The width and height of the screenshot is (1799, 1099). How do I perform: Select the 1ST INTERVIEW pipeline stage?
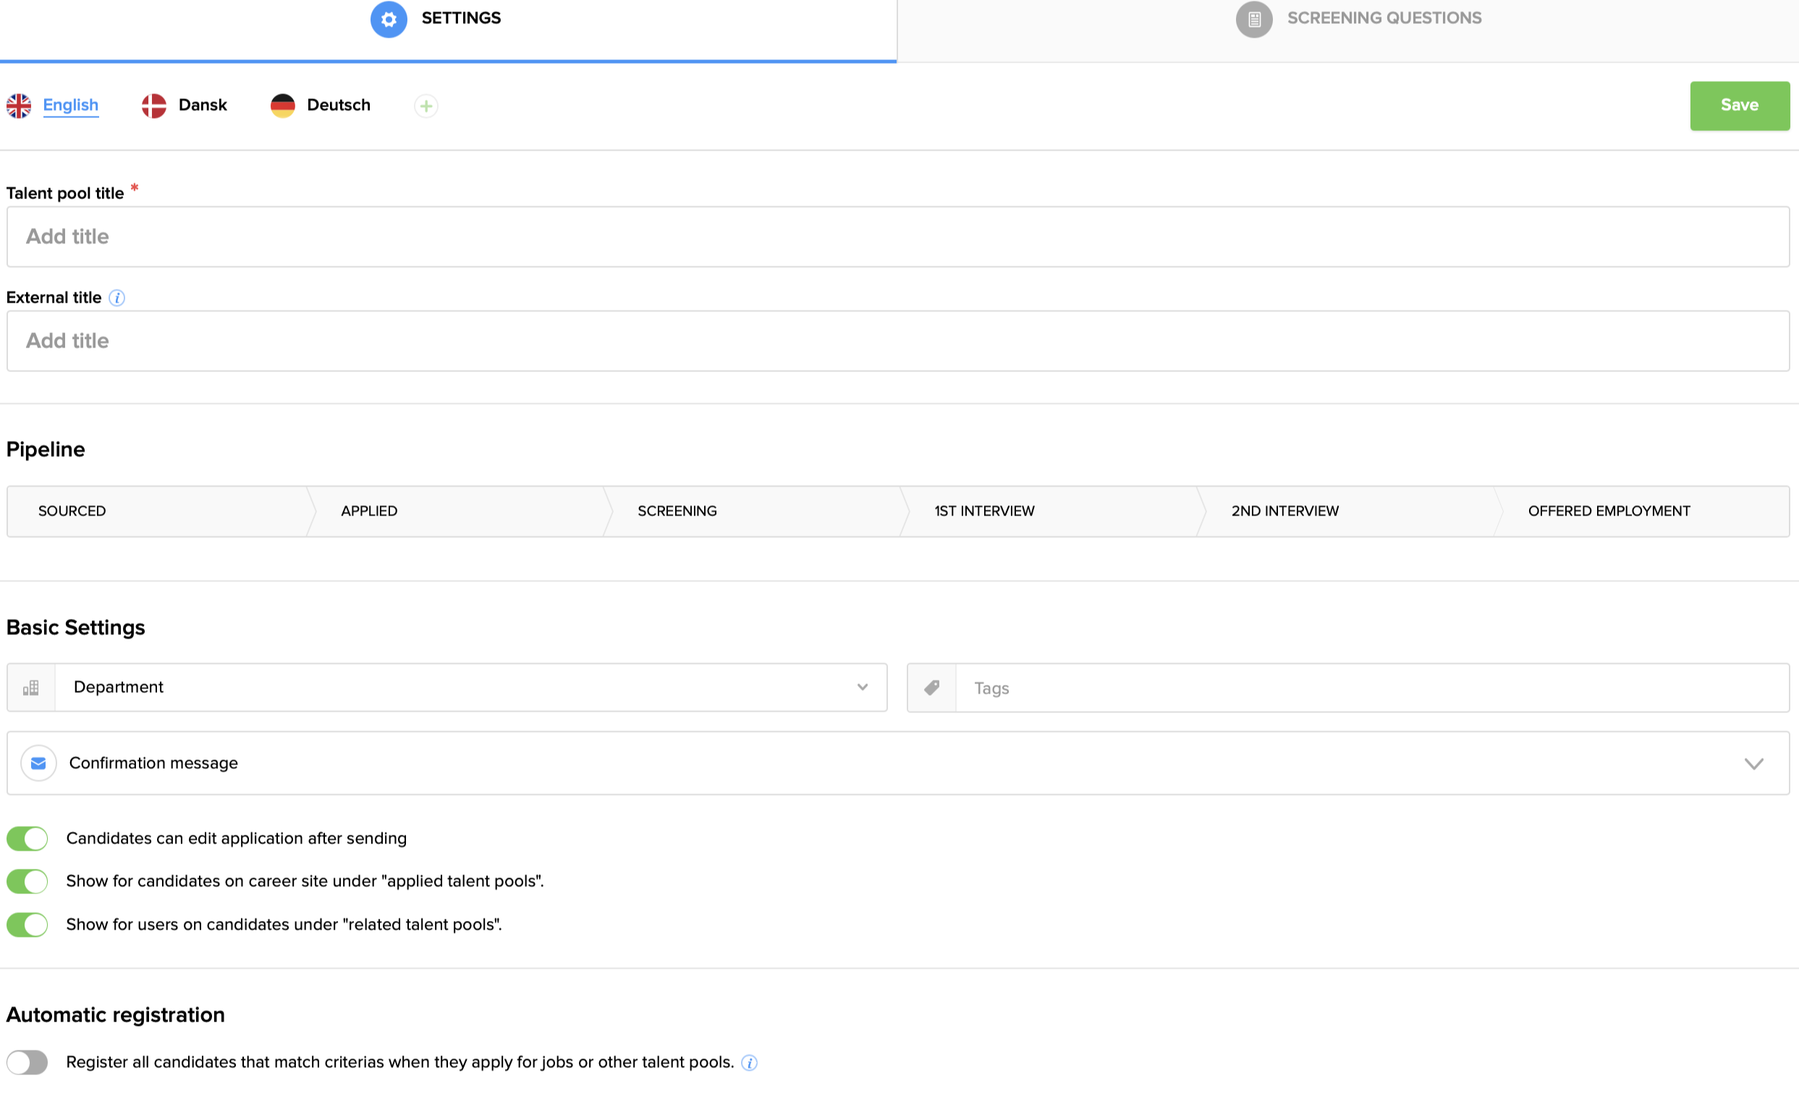(984, 511)
